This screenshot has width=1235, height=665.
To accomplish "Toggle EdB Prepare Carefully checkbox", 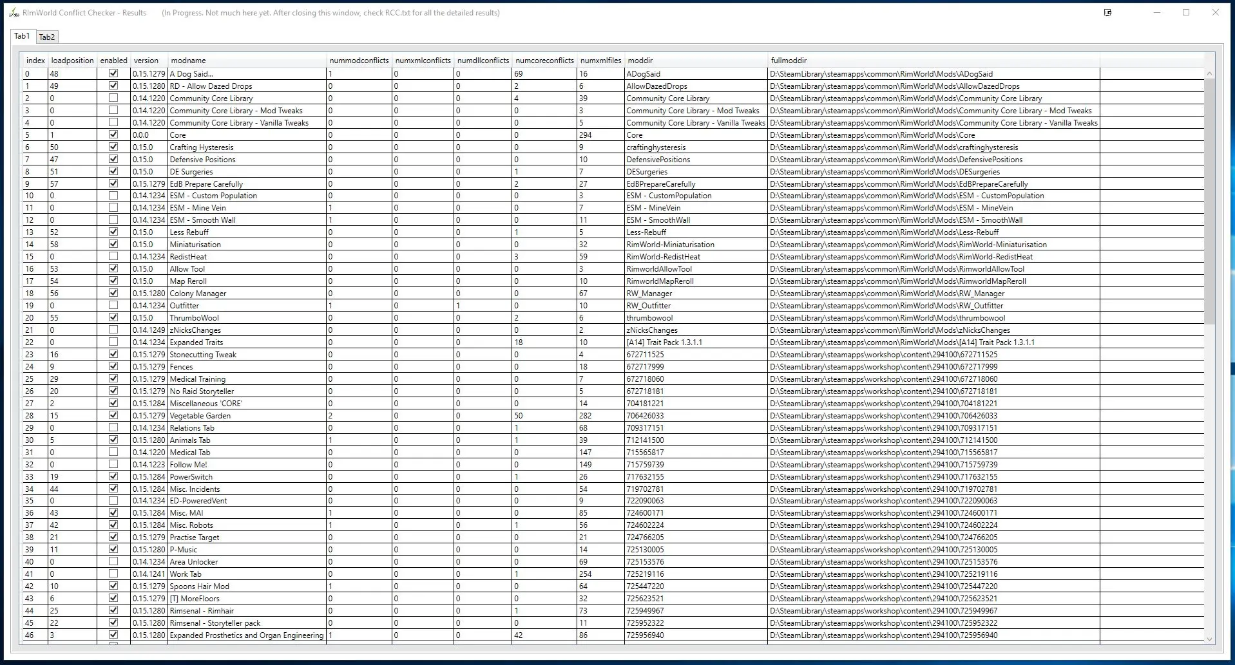I will tap(113, 183).
